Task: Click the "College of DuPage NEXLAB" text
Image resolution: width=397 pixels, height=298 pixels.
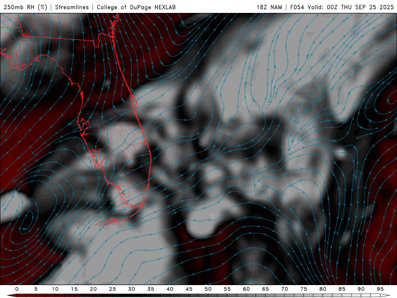Action: [x=136, y=7]
